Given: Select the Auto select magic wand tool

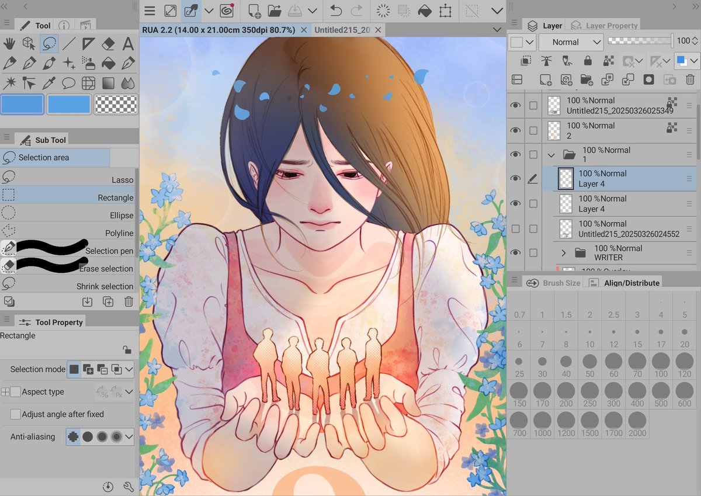Looking at the screenshot, I should [x=9, y=83].
